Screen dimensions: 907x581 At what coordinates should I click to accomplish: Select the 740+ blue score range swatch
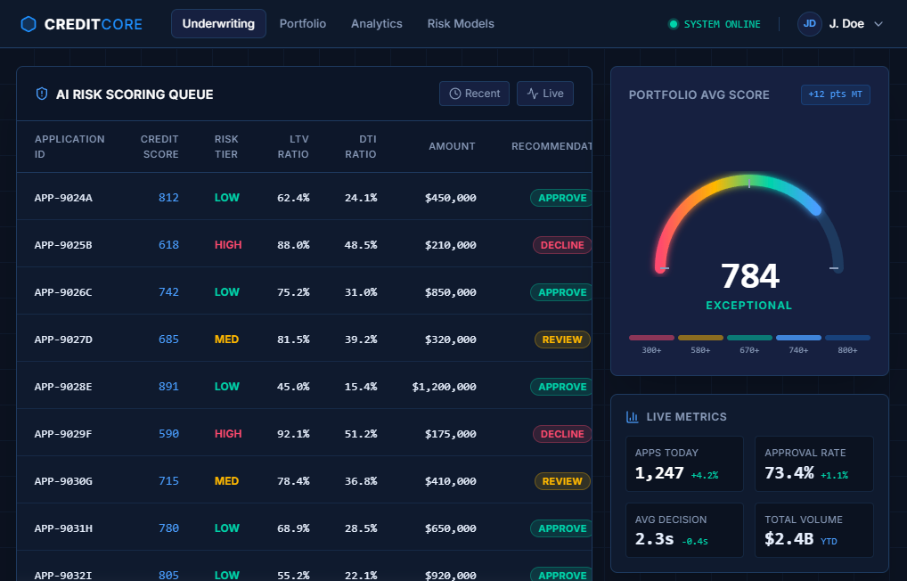799,337
